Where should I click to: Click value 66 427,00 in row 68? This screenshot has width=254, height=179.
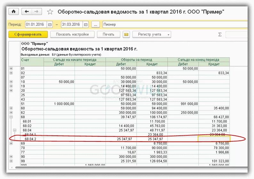pyautogui.click(x=221, y=117)
